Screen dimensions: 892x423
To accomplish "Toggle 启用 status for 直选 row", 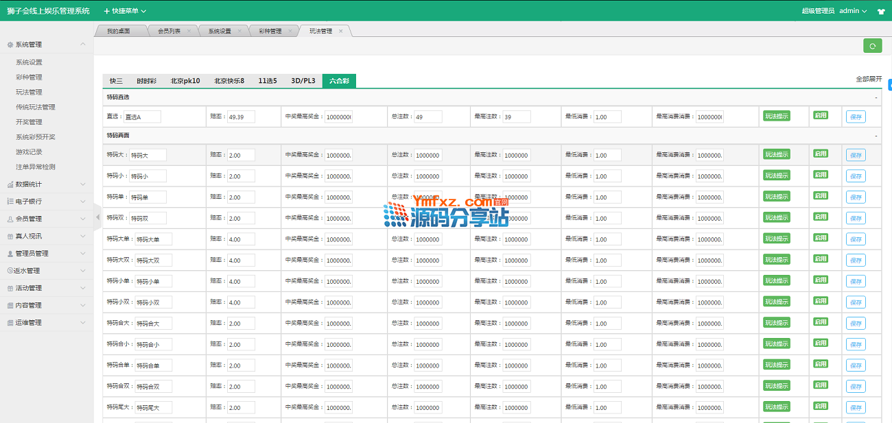I will (820, 116).
